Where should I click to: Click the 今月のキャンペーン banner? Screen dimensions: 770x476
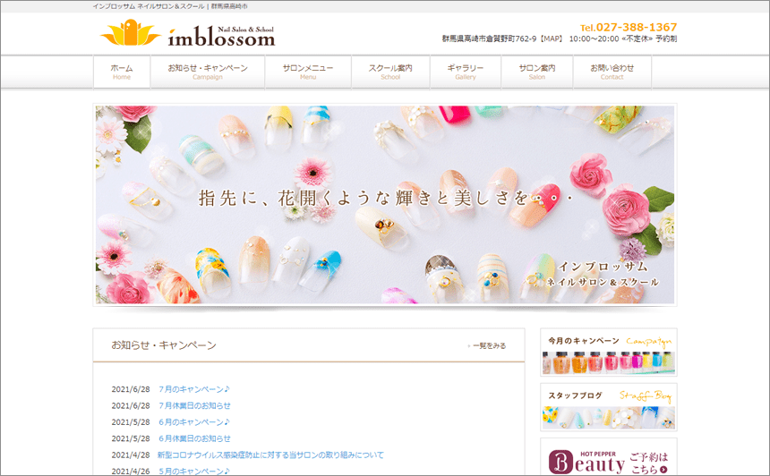609,353
